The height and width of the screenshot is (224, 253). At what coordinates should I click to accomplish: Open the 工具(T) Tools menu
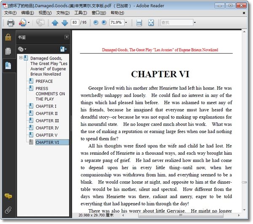(x=81, y=13)
